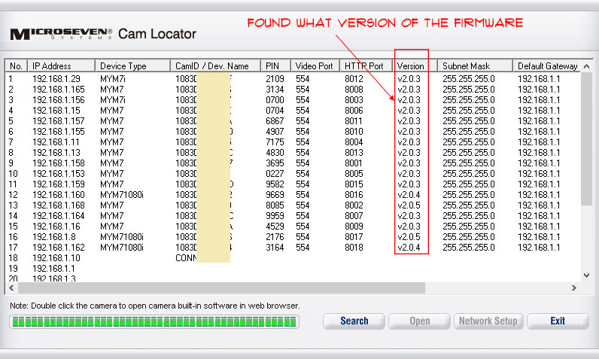The height and width of the screenshot is (359, 599).
Task: Select camera 192.168.1.8
Action: (293, 237)
